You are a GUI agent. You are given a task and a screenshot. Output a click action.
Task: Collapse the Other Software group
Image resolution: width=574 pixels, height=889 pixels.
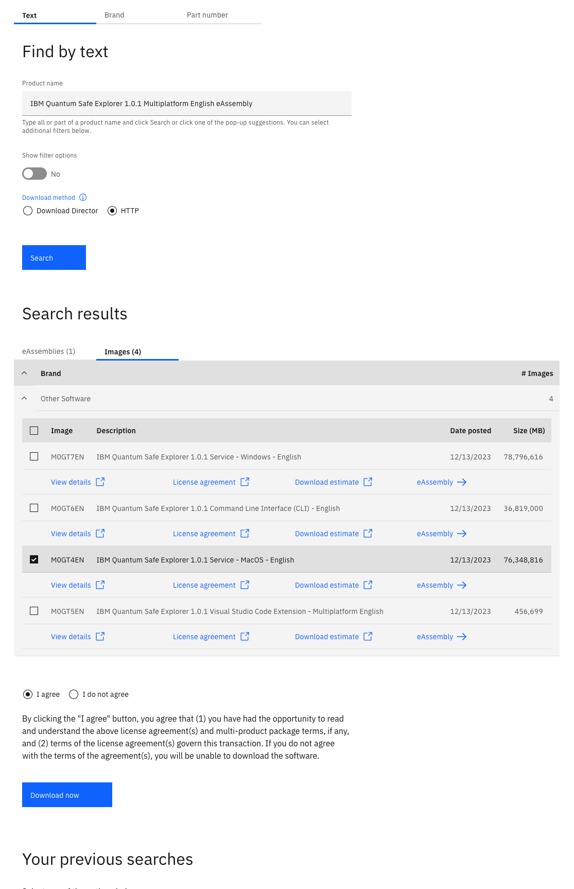tap(24, 398)
